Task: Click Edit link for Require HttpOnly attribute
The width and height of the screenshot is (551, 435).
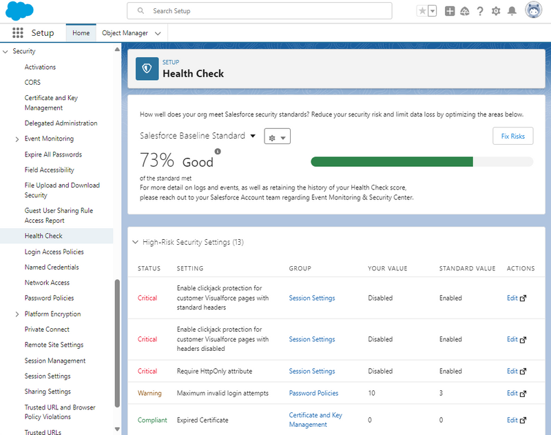Action: point(512,372)
